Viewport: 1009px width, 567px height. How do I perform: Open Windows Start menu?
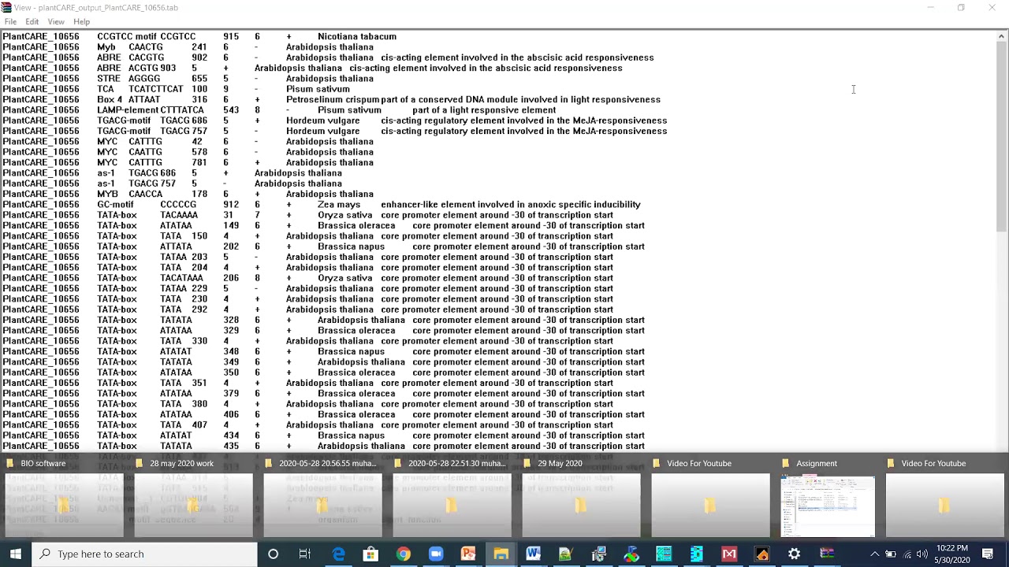click(16, 554)
